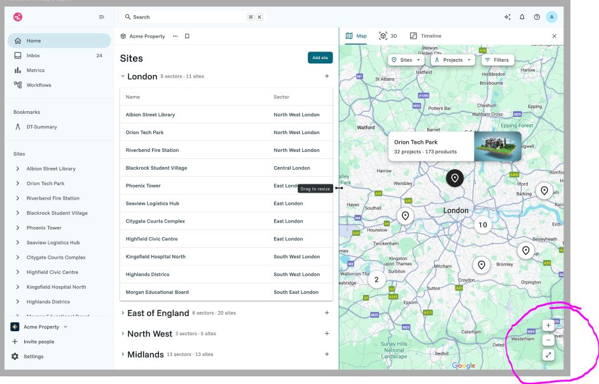Image resolution: width=599 pixels, height=384 pixels.
Task: Open map Filters button
Action: pyautogui.click(x=497, y=60)
